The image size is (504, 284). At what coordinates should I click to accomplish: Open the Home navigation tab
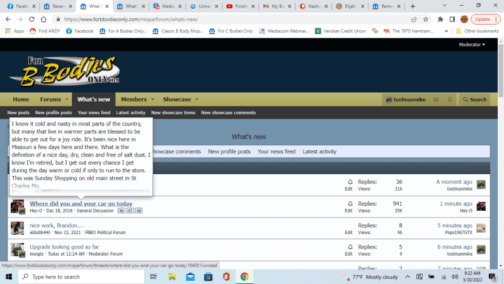click(21, 100)
